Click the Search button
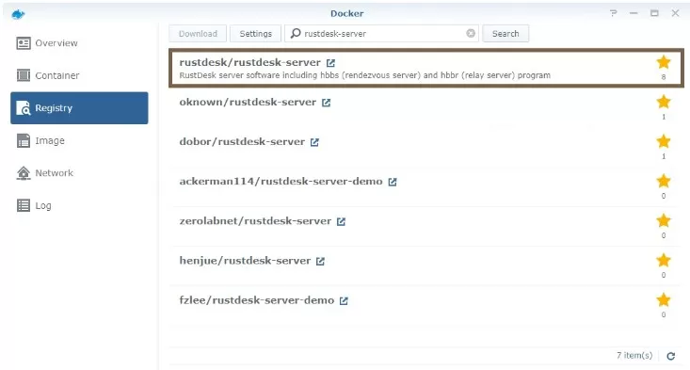The width and height of the screenshot is (690, 370). point(505,34)
